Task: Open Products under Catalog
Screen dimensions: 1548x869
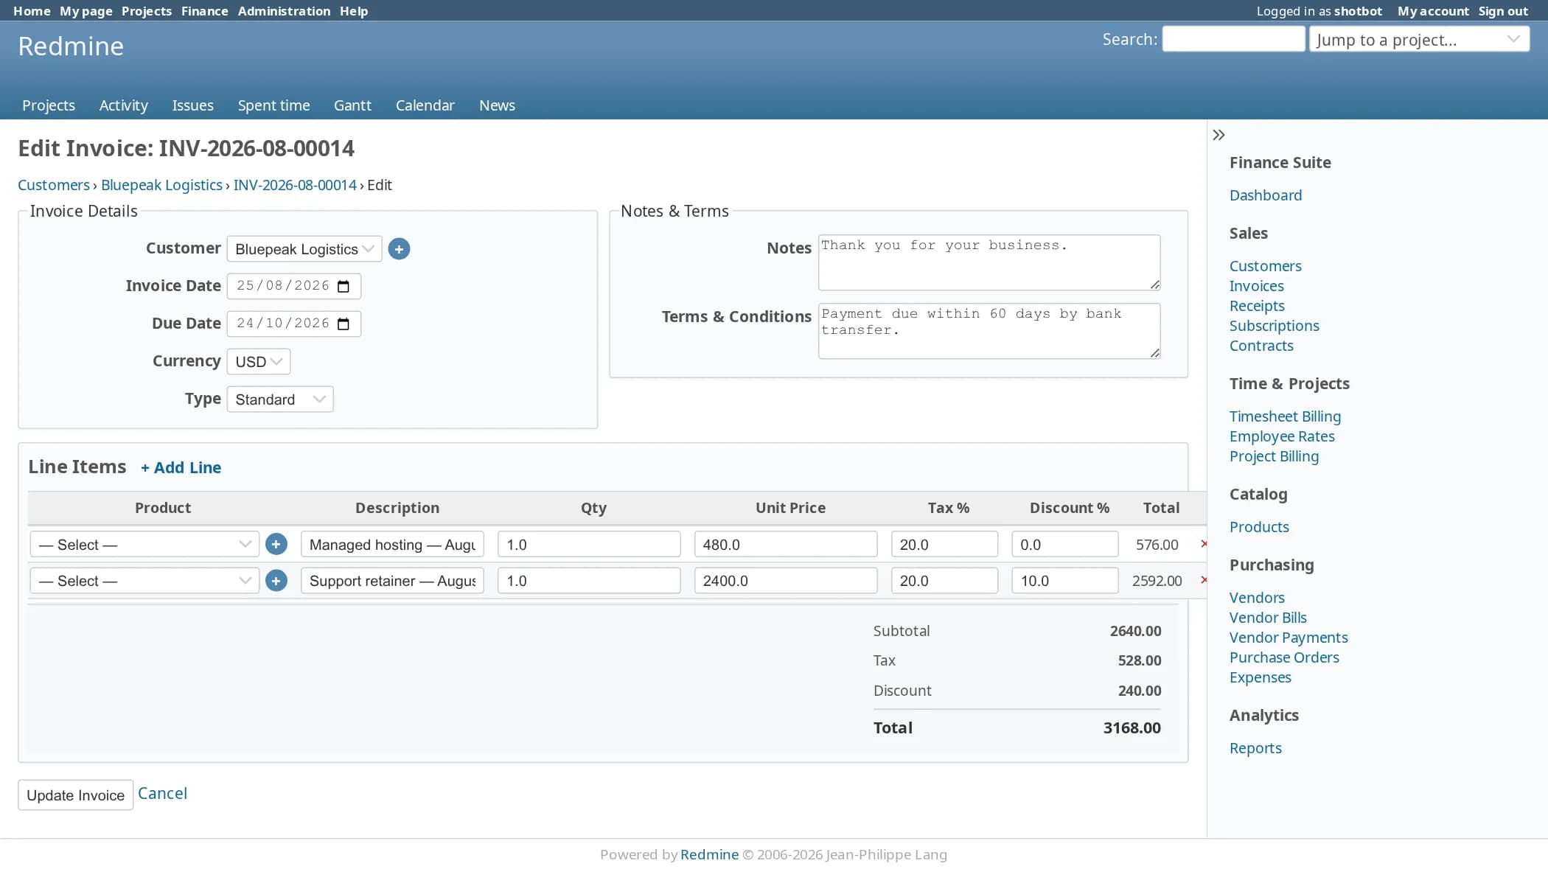Action: (1259, 527)
